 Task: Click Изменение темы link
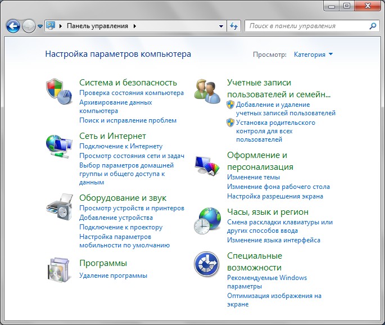pos(253,177)
